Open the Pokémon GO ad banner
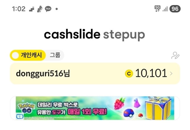 pos(95,108)
